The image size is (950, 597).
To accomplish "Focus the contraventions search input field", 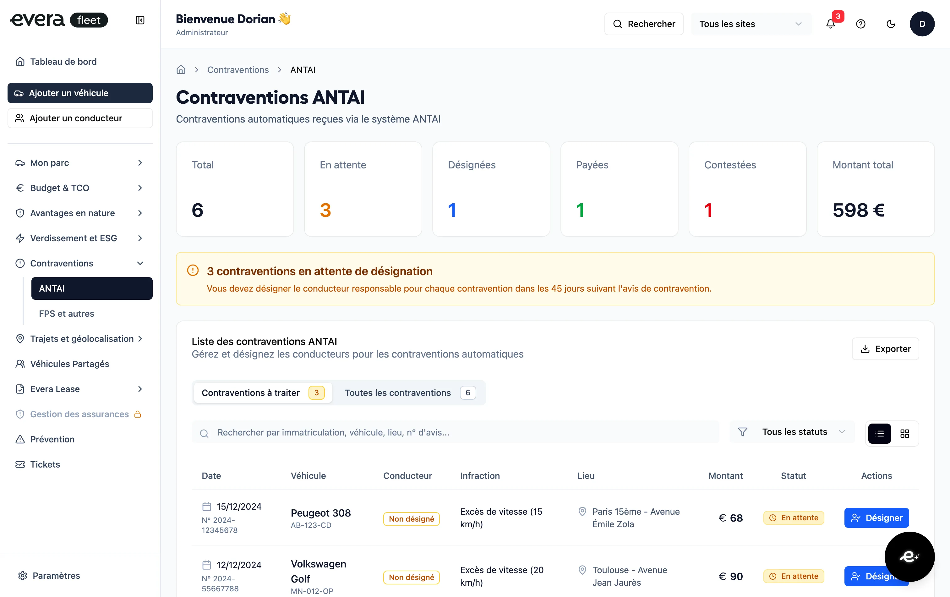I will 456,432.
